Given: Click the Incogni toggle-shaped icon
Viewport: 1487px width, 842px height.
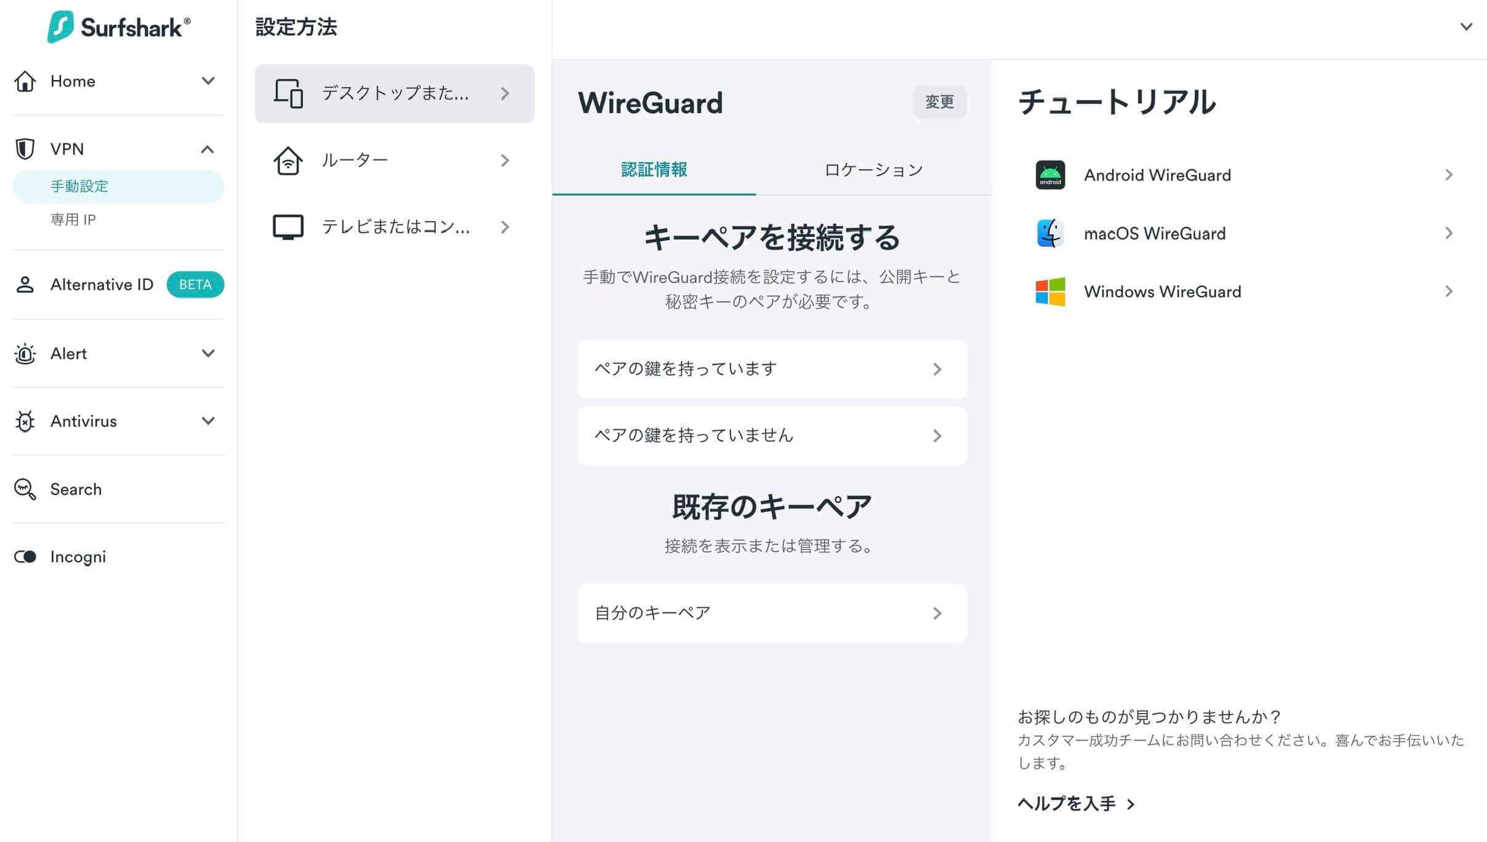Looking at the screenshot, I should point(25,557).
